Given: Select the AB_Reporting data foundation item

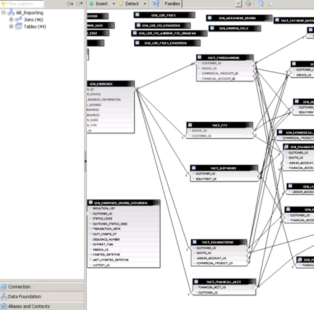Looking at the screenshot, I should (29, 13).
